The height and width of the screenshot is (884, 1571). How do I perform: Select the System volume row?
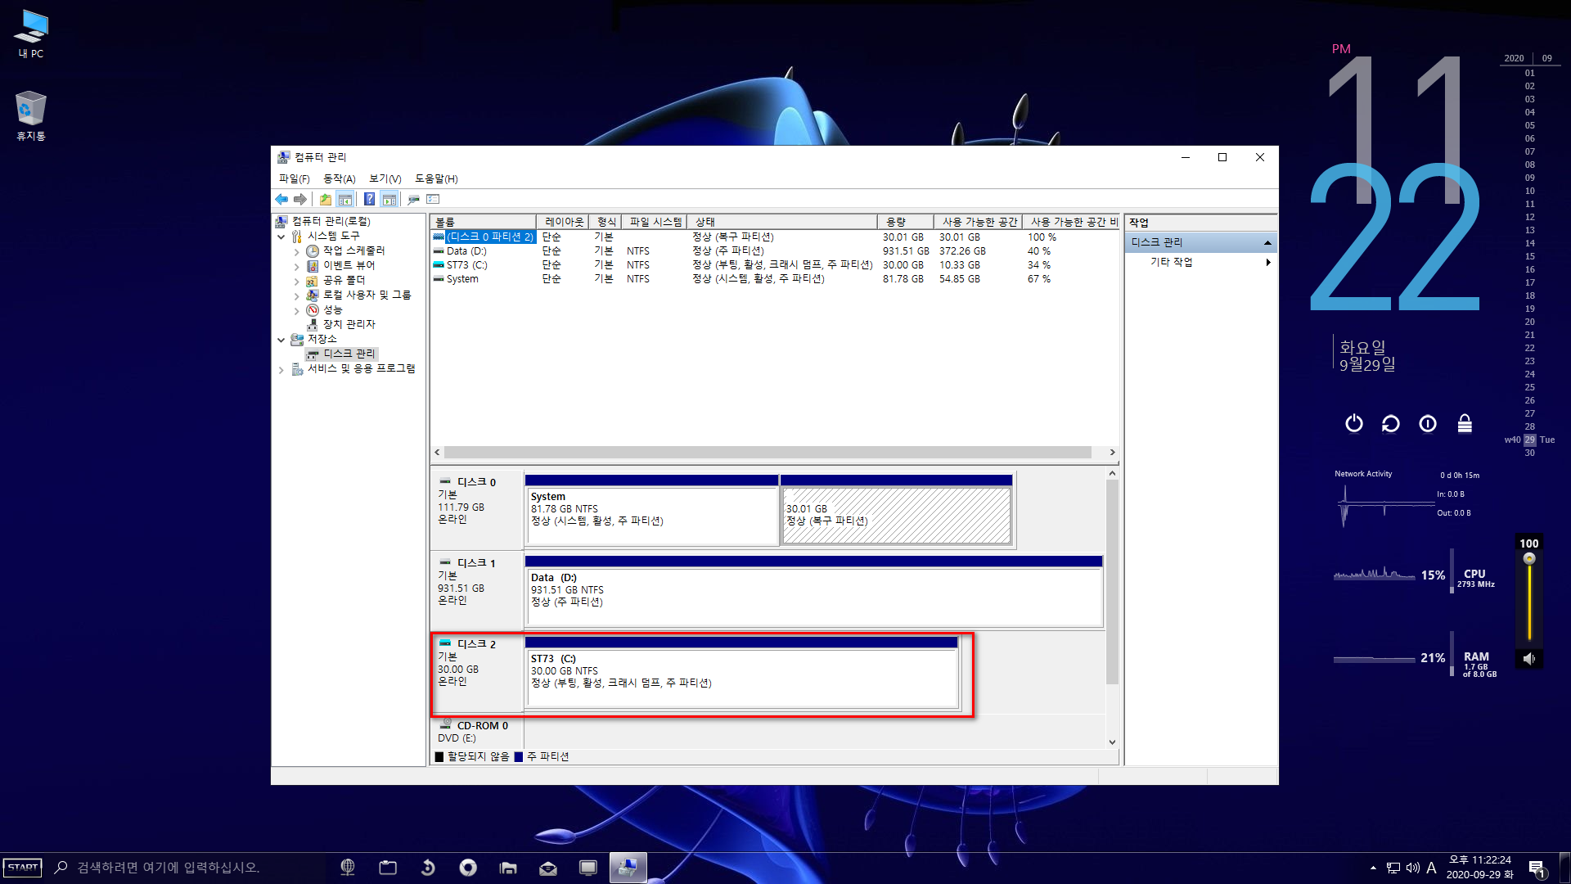(774, 279)
